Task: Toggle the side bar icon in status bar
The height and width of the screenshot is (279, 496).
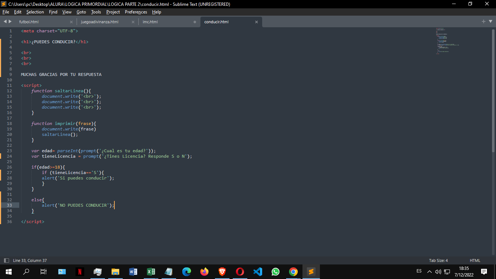Action: click(6, 260)
